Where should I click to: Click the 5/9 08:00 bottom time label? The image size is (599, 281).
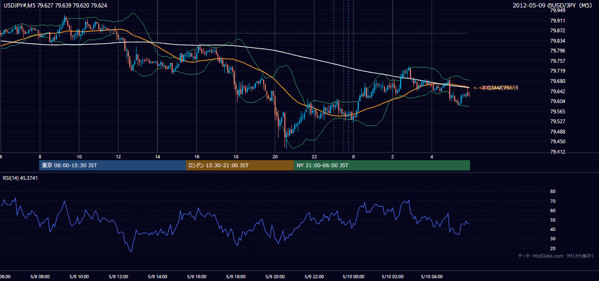coord(40,276)
